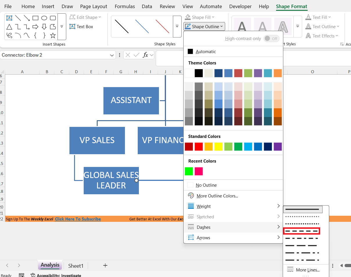Open the Name Box dropdown arrow
351x277 pixels.
tap(112, 55)
